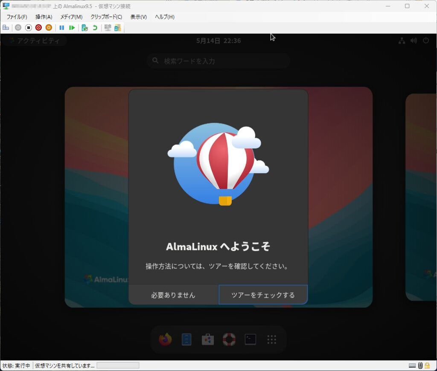Open the clock showing 5月14日 22:36
The height and width of the screenshot is (371, 437).
(x=218, y=41)
